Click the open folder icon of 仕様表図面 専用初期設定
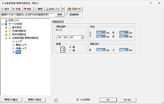Viewport: 164px width, 104px height. pyautogui.click(x=10, y=38)
